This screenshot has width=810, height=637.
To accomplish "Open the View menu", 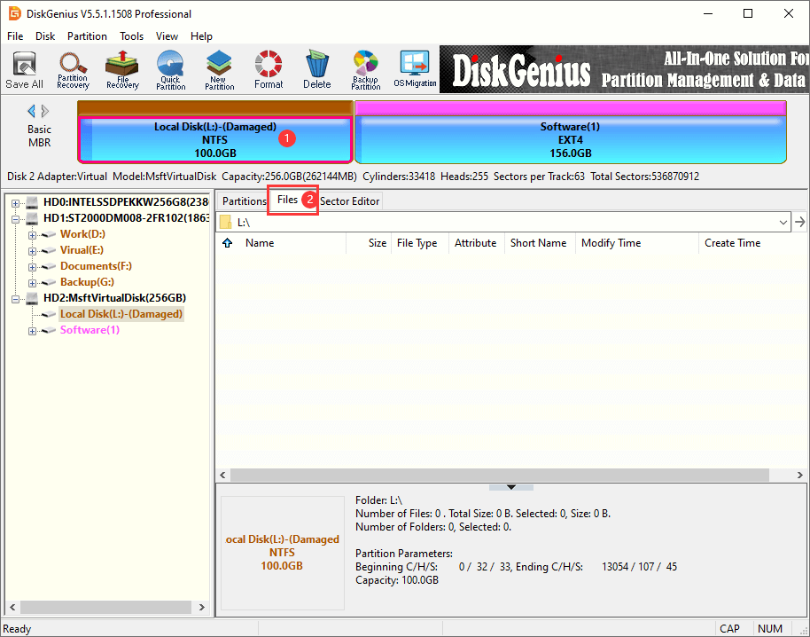I will point(167,36).
